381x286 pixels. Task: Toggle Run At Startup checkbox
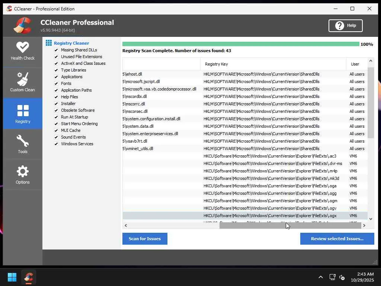56,117
